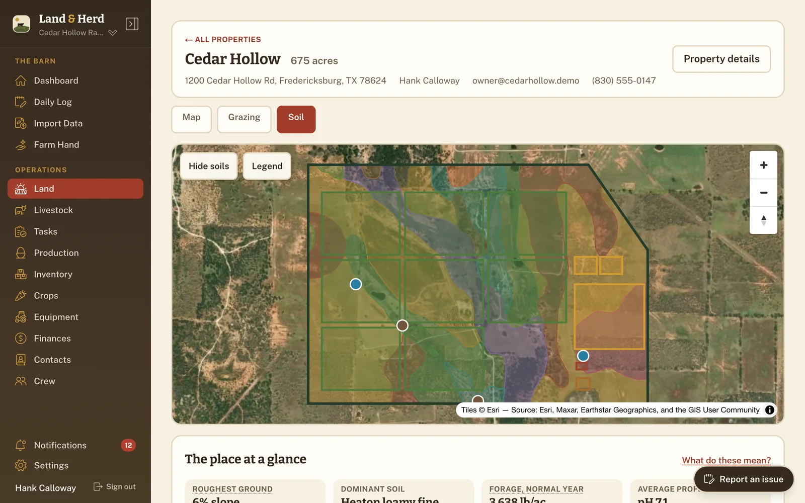Click the Farm Hand icon
The height and width of the screenshot is (503, 805).
pos(21,145)
